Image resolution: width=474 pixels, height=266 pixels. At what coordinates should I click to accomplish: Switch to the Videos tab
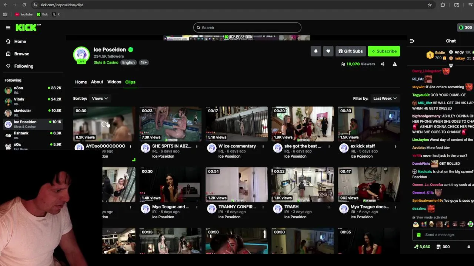114,82
